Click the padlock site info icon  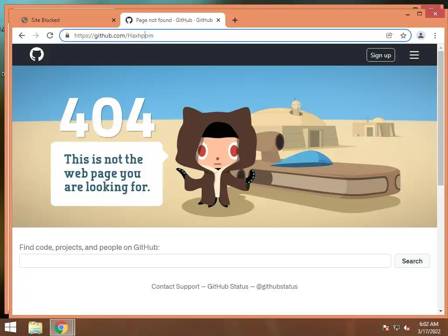pyautogui.click(x=67, y=35)
